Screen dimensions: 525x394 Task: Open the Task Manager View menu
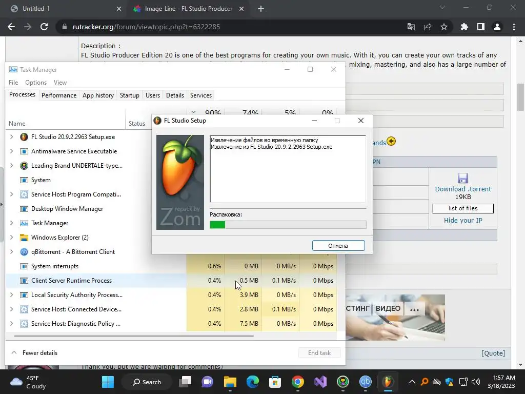(x=60, y=83)
